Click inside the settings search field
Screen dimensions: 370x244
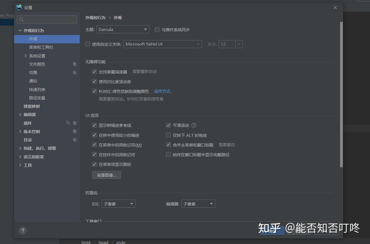(x=47, y=19)
